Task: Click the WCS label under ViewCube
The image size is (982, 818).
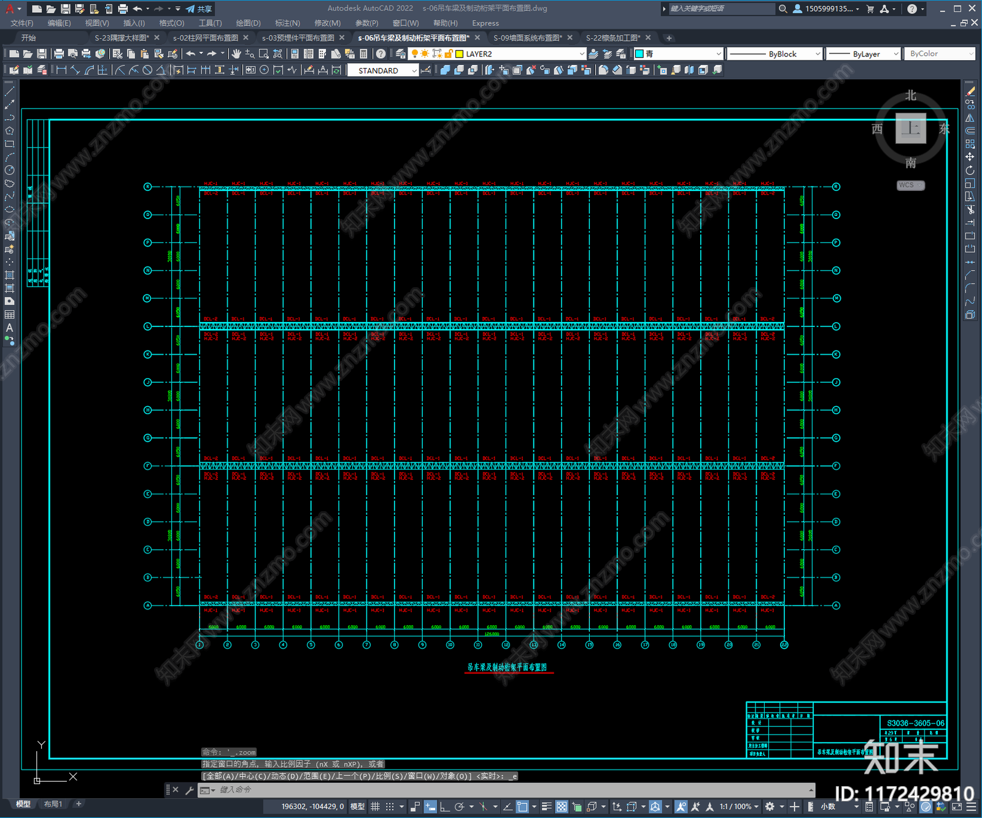Action: click(x=910, y=185)
